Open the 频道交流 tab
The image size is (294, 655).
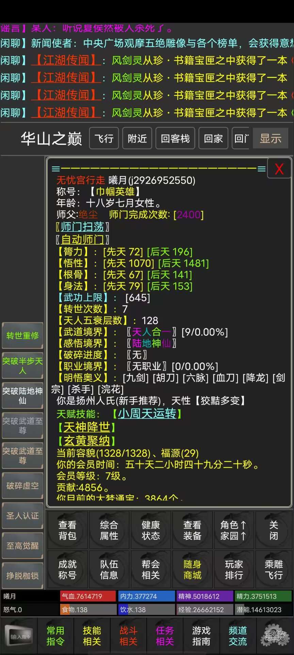(238, 636)
